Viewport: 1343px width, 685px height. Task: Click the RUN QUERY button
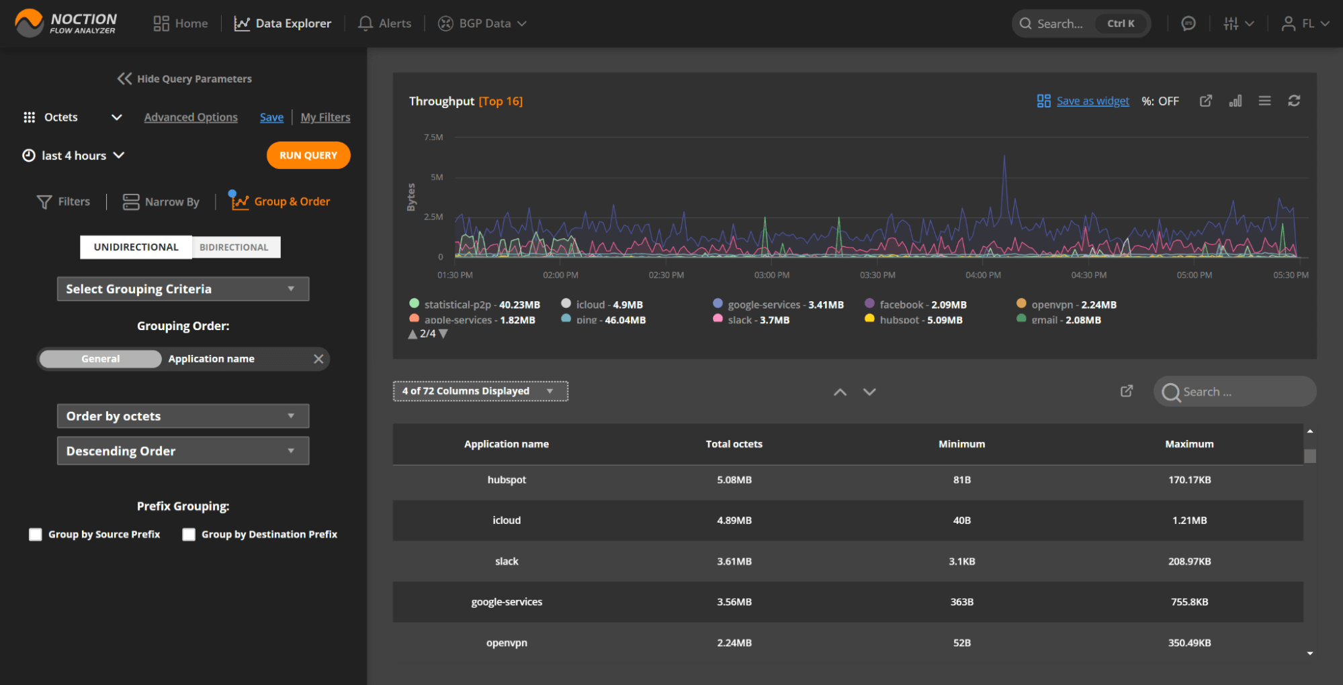(308, 155)
